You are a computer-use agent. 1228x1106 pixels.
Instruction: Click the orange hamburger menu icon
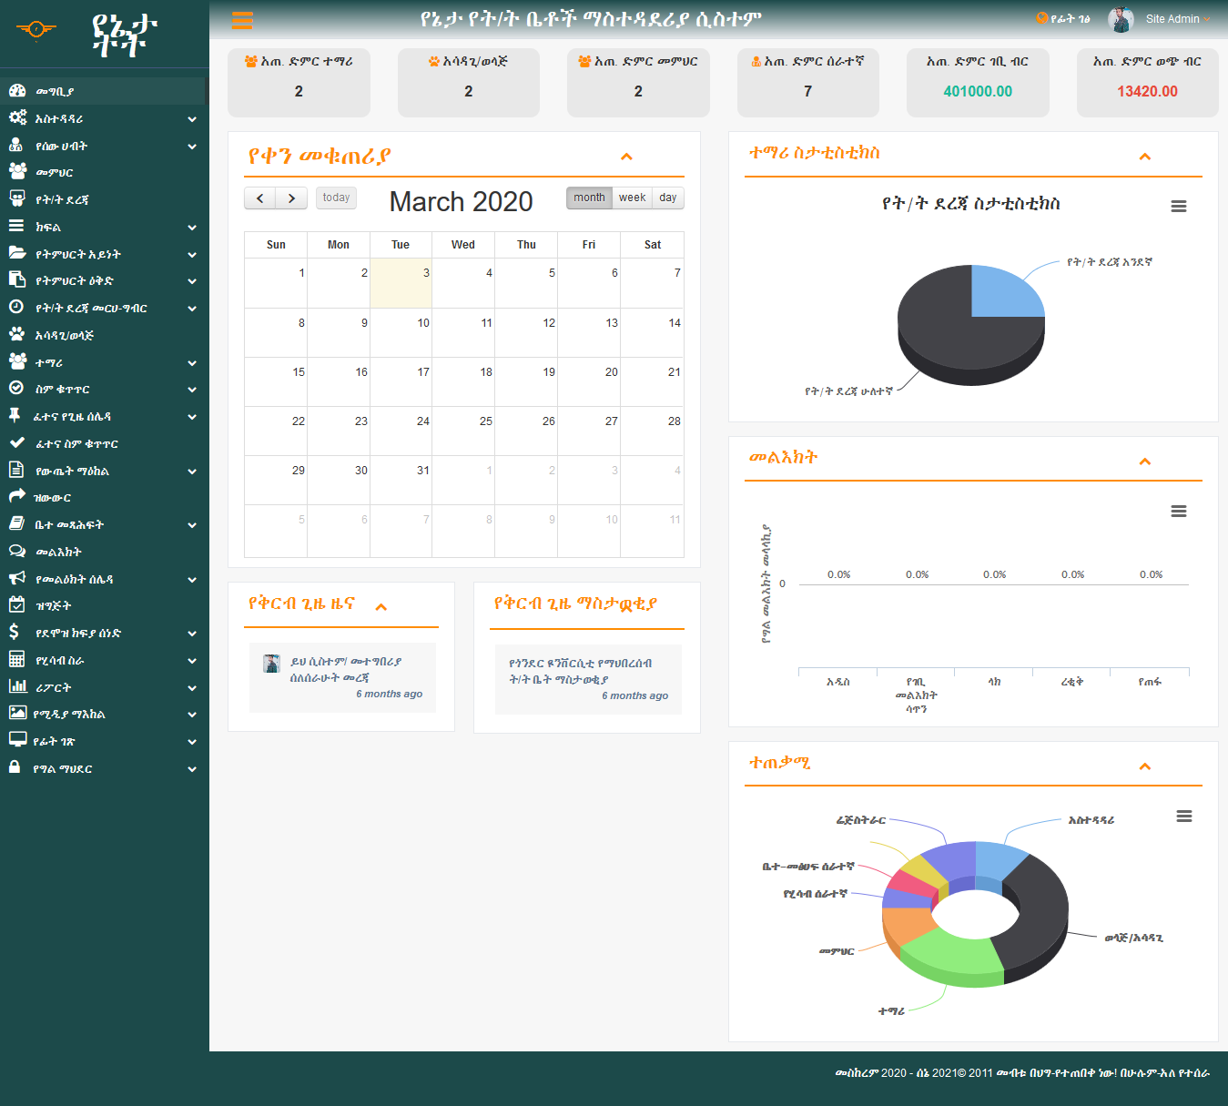coord(242,20)
